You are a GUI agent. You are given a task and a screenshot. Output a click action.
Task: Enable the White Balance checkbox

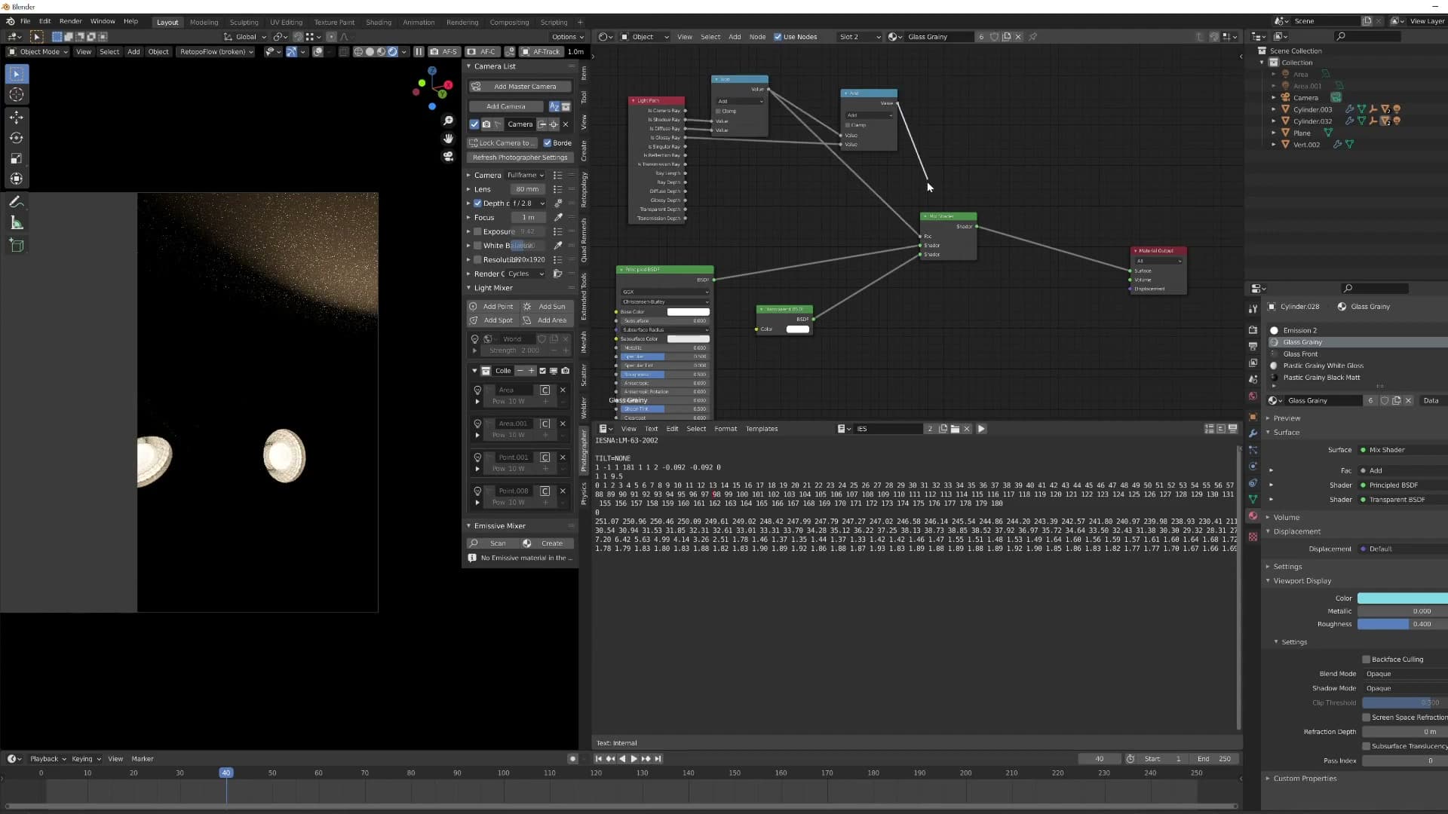tap(477, 246)
